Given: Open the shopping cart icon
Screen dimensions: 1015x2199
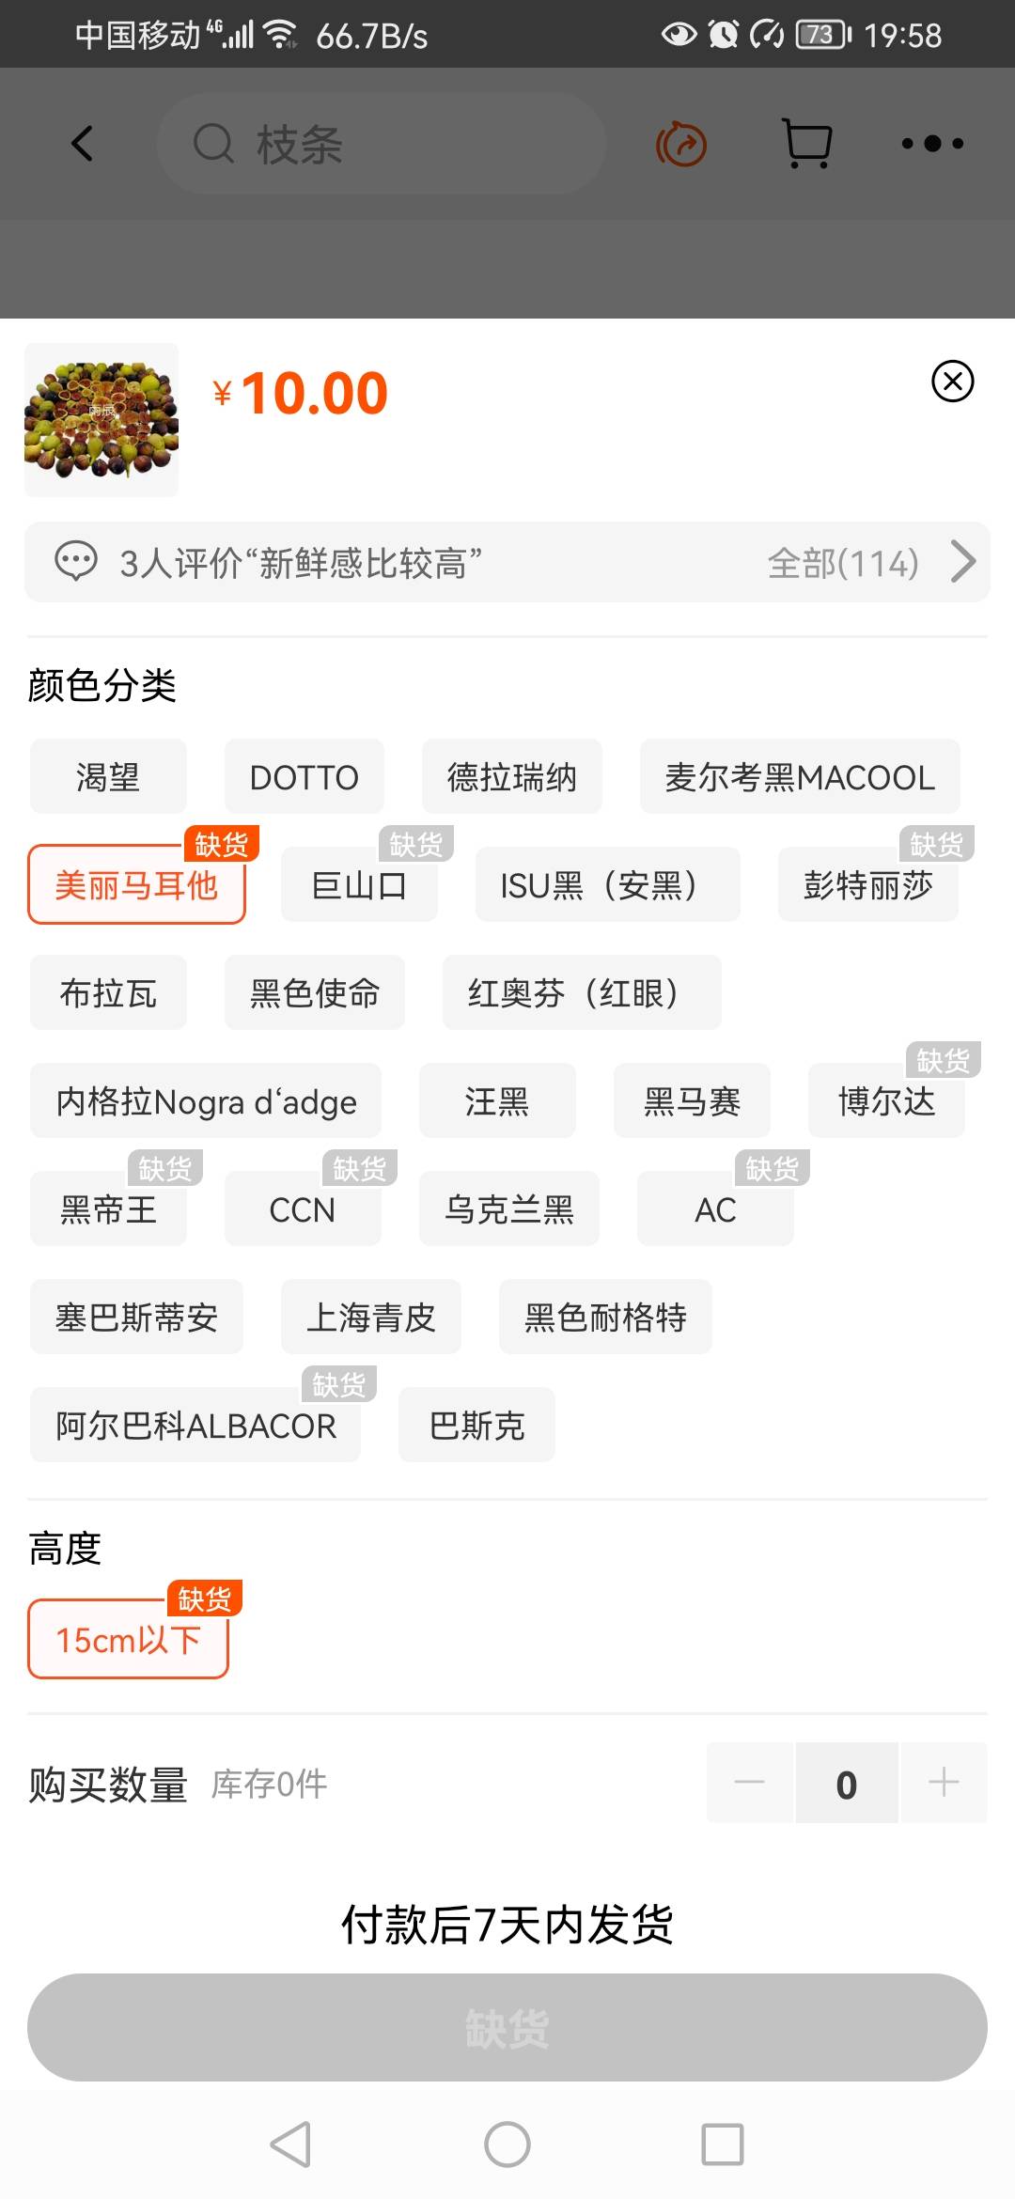Looking at the screenshot, I should [x=807, y=144].
